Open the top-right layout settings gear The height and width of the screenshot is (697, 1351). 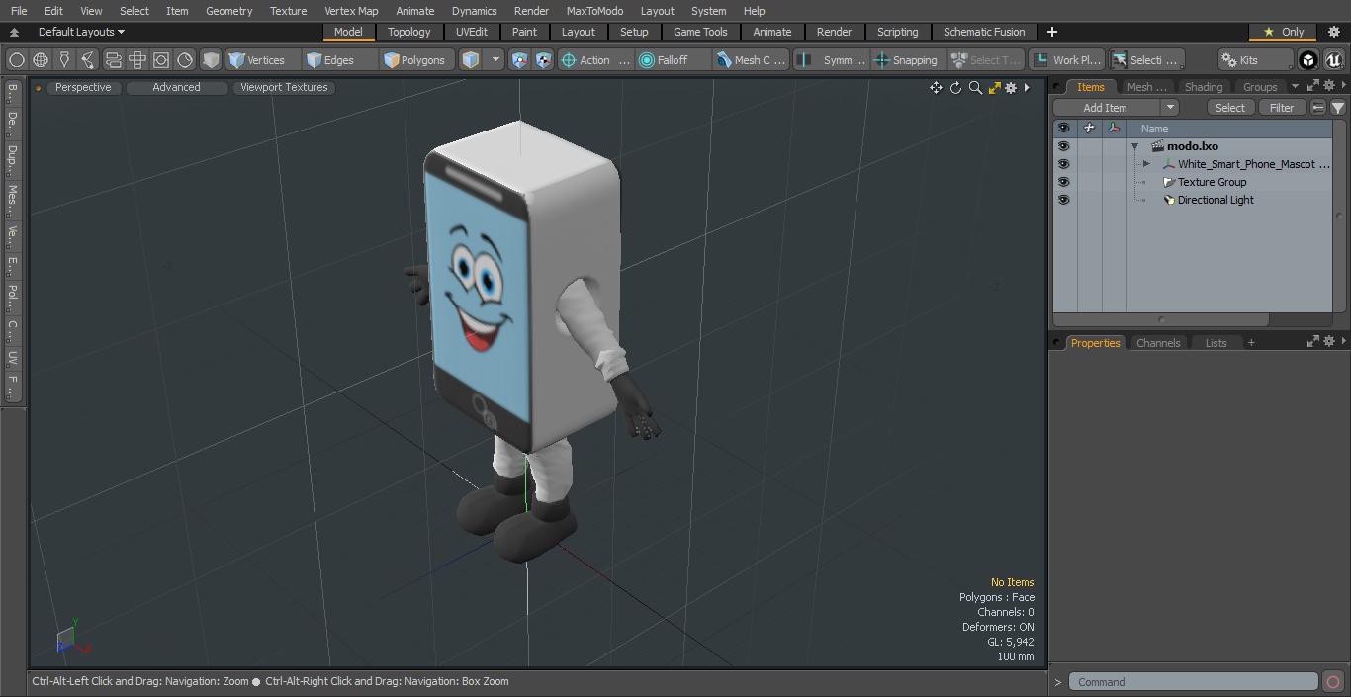click(x=1333, y=32)
